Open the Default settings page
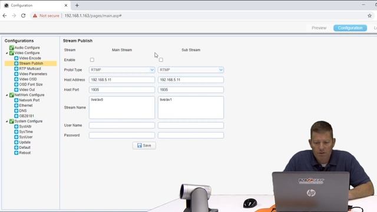The width and height of the screenshot is (377, 212). click(25, 148)
